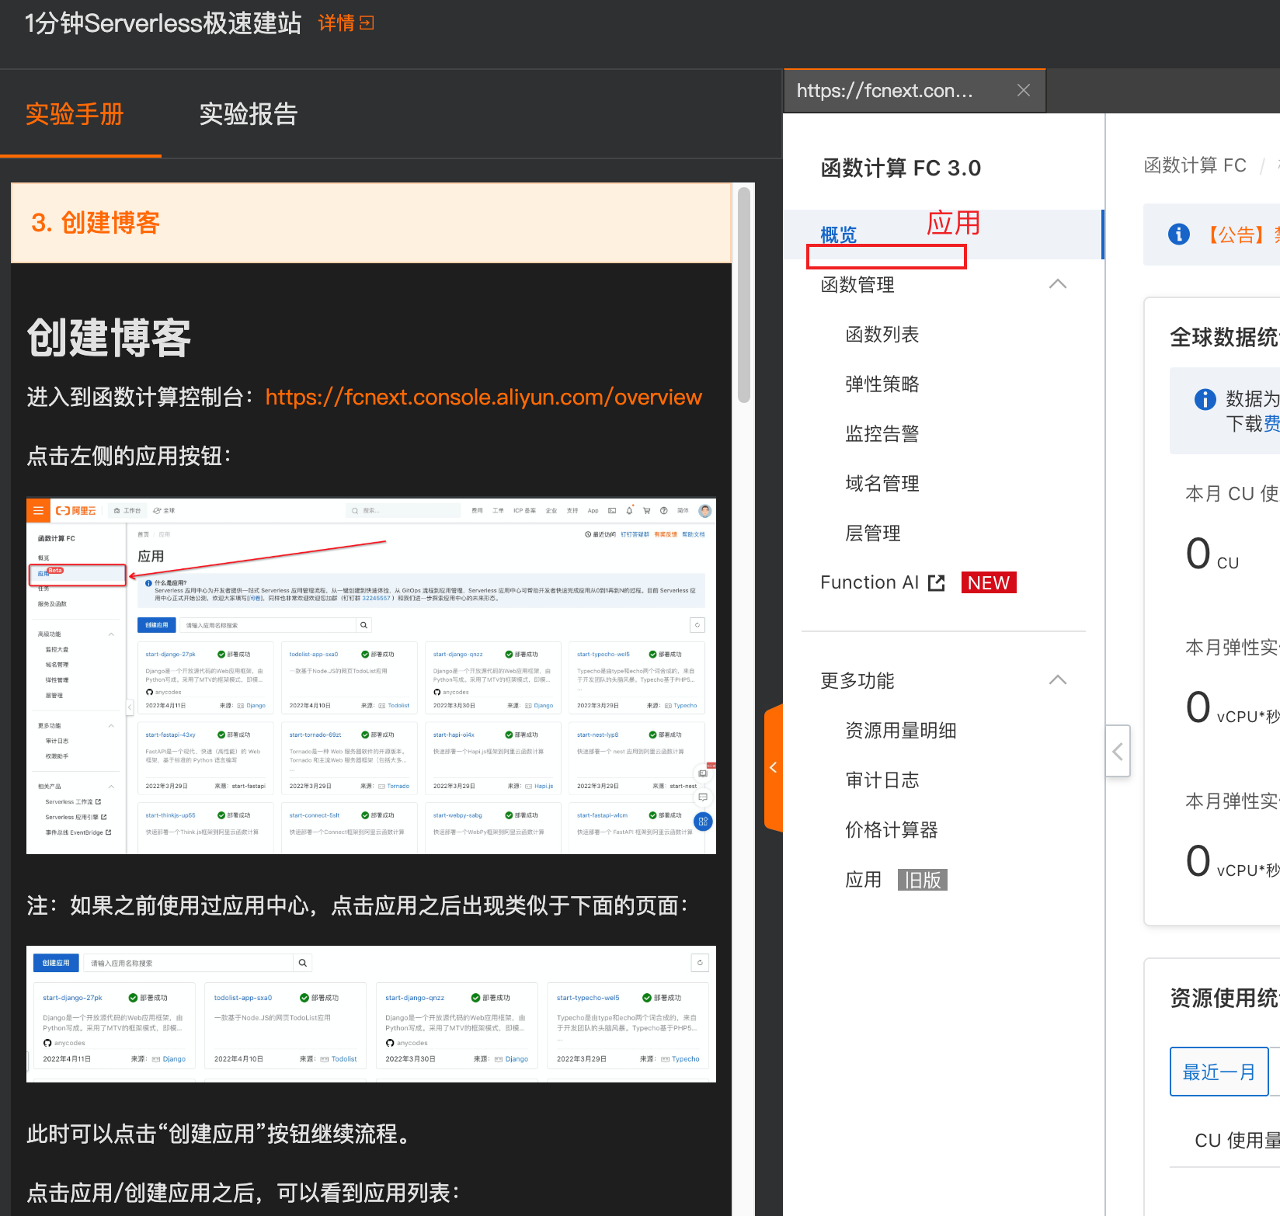This screenshot has width=1280, height=1216.
Task: Open the fcnext.console.aliyun.com/overview link
Action: tap(483, 397)
